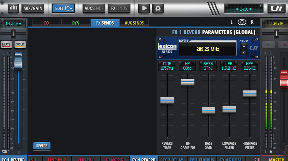The height and width of the screenshot is (161, 288).
Task: Select the PLAYER L channel tab
Action: (x=86, y=159)
